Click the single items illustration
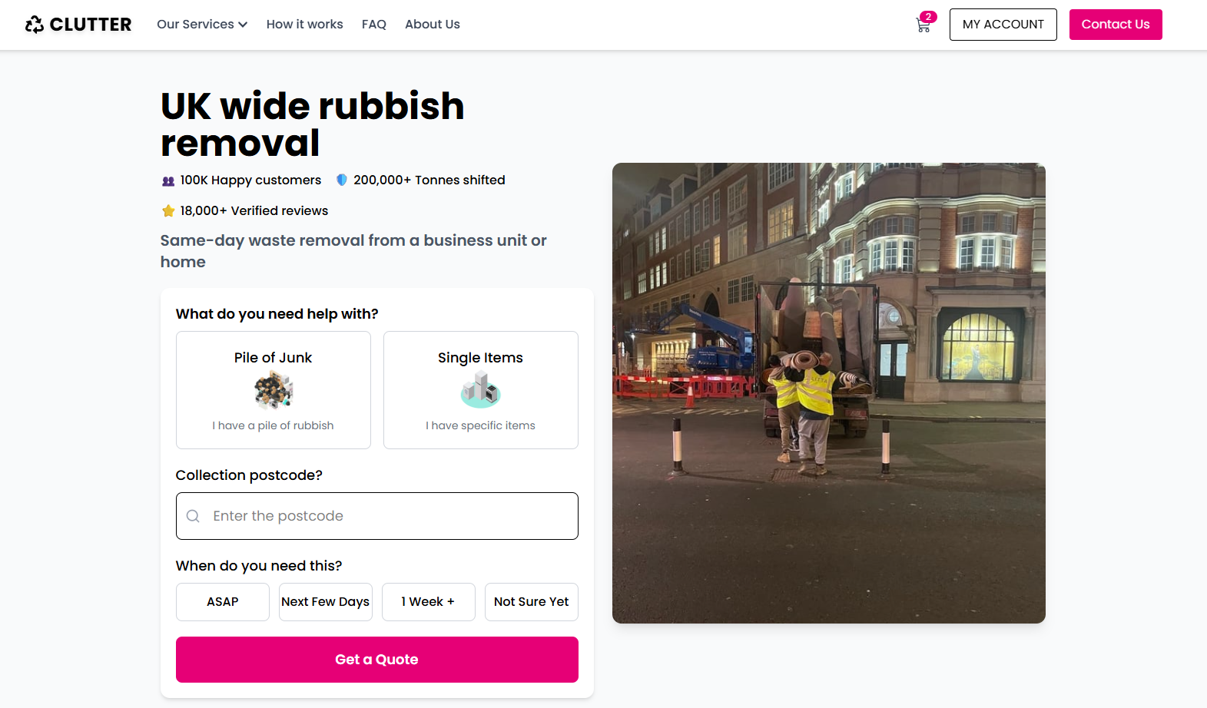The image size is (1207, 708). coord(480,389)
